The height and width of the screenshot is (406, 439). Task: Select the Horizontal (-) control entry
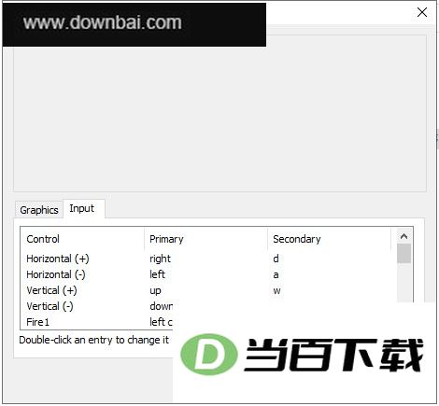point(56,274)
